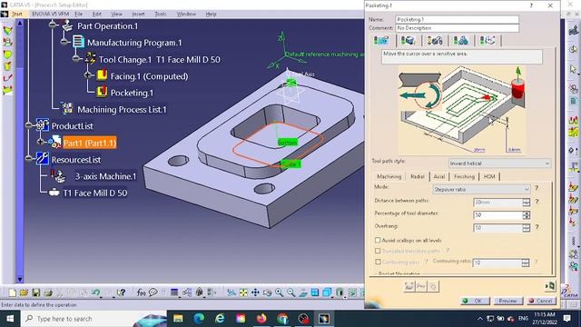This screenshot has width=581, height=327.
Task: Open the Insert menu
Action: pos(138,15)
